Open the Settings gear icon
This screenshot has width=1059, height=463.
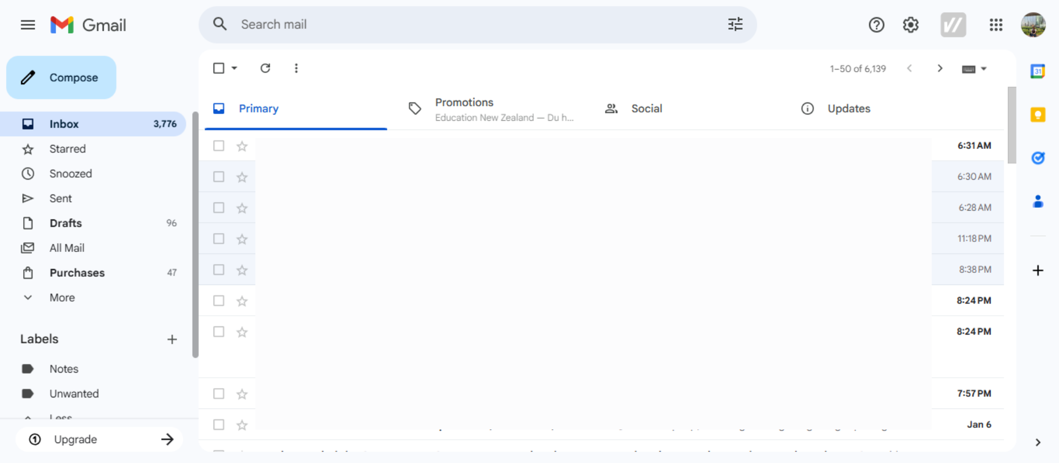[911, 25]
